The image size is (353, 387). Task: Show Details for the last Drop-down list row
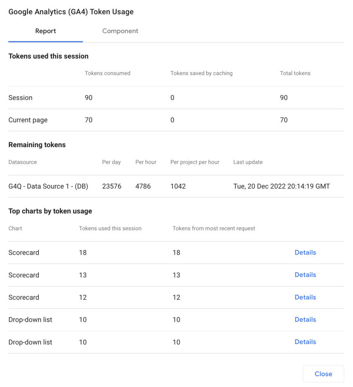pyautogui.click(x=305, y=342)
